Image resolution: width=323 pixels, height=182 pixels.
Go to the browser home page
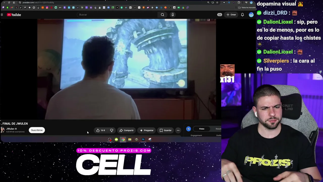(14, 3)
